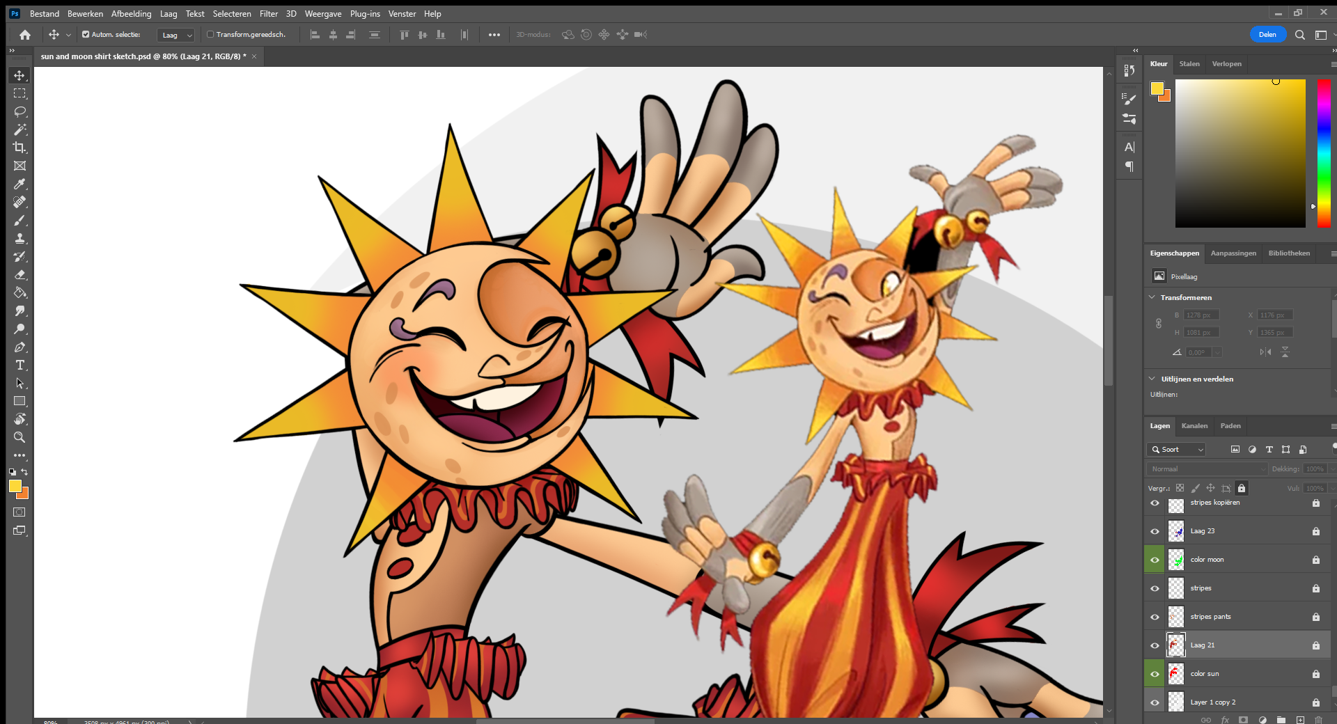Select the Magic Wand tool
The width and height of the screenshot is (1337, 724).
pos(19,129)
